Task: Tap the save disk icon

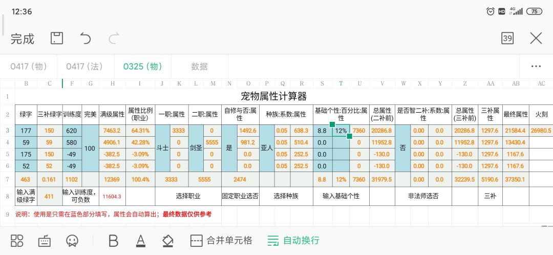Action: [57, 38]
